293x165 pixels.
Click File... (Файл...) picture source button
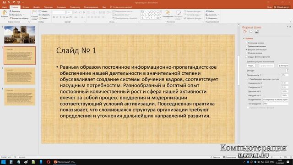tap(251, 66)
